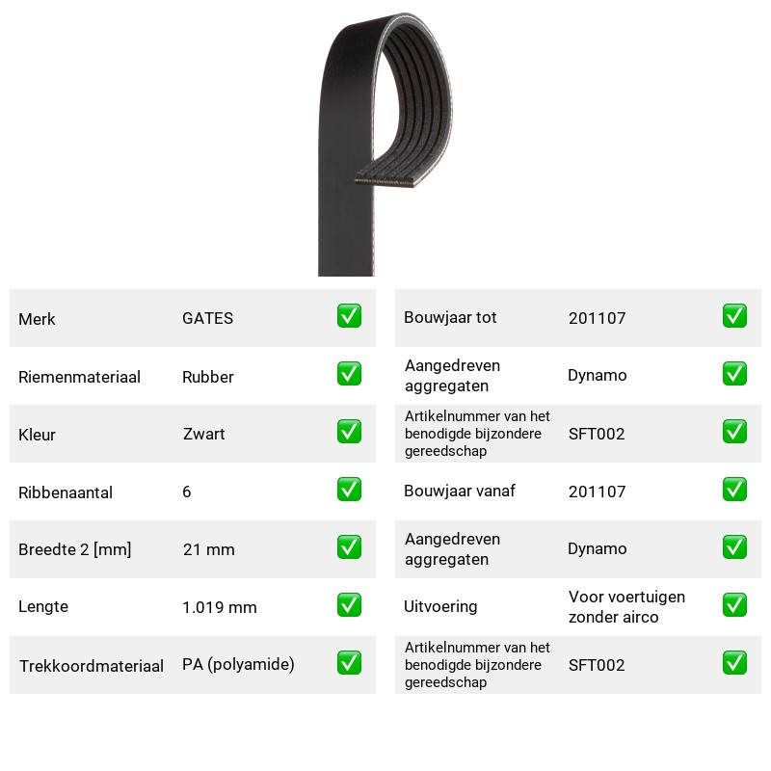Click the checkmark for Ribbenaantal 6

(x=349, y=490)
